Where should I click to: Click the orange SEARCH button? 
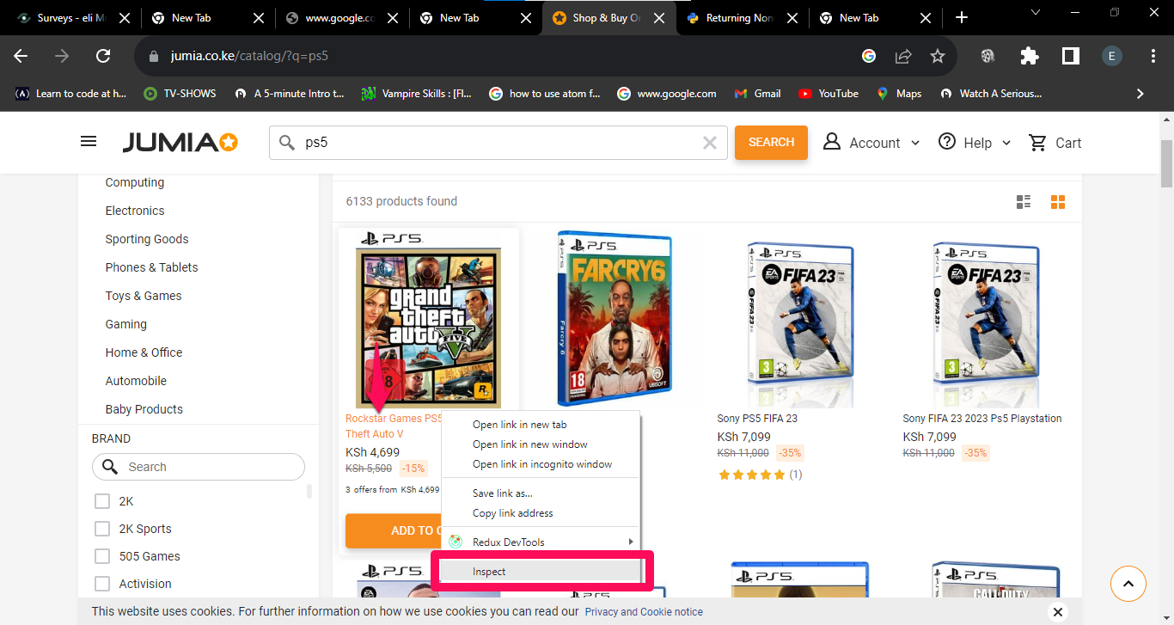[771, 143]
